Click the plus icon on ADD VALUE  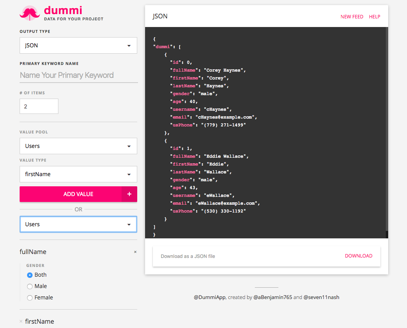tap(129, 194)
